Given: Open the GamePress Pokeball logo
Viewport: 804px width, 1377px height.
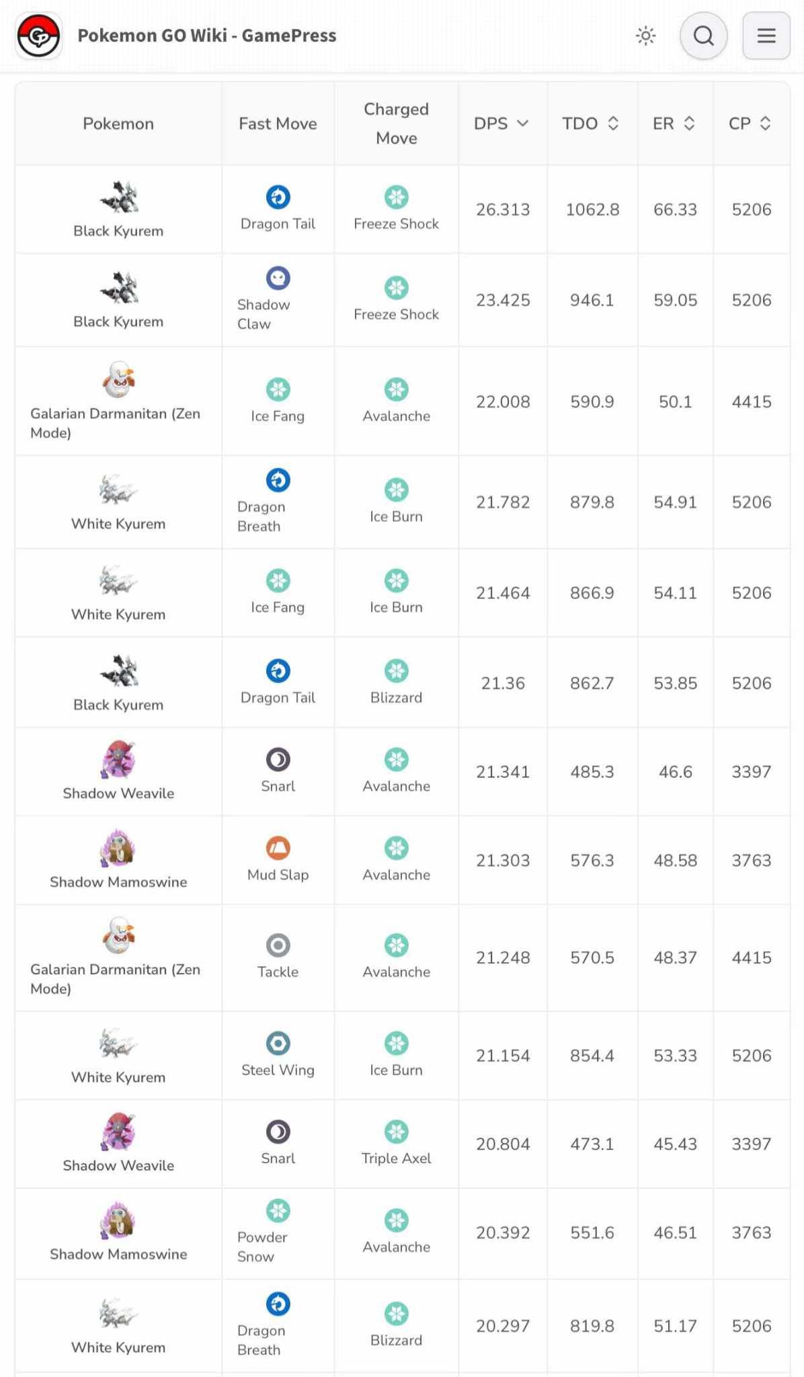Looking at the screenshot, I should (39, 36).
